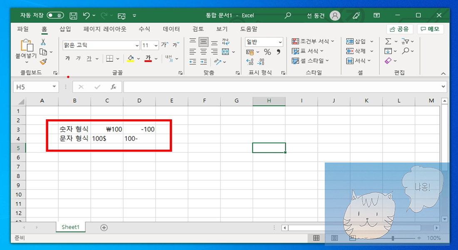The height and width of the screenshot is (250, 458).
Task: Toggle align text right
Action: pos(214,52)
